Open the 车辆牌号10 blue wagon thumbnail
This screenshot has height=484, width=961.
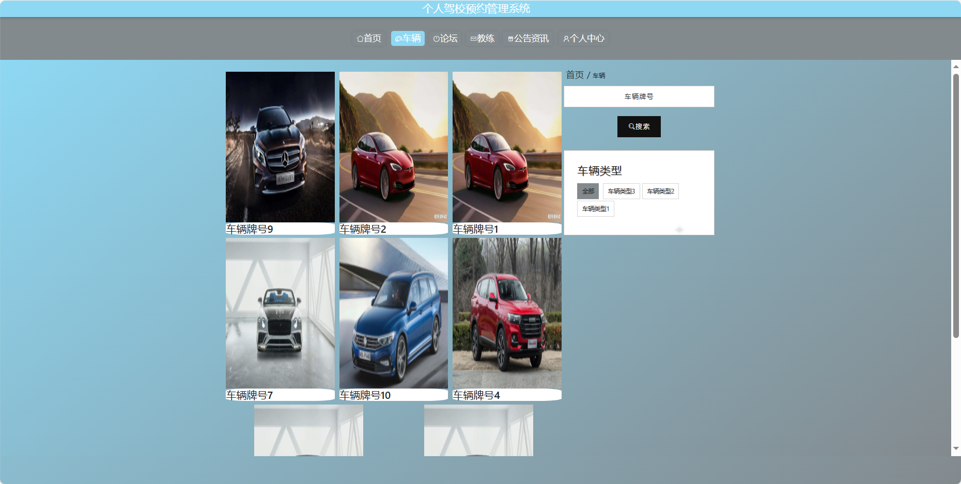click(394, 313)
